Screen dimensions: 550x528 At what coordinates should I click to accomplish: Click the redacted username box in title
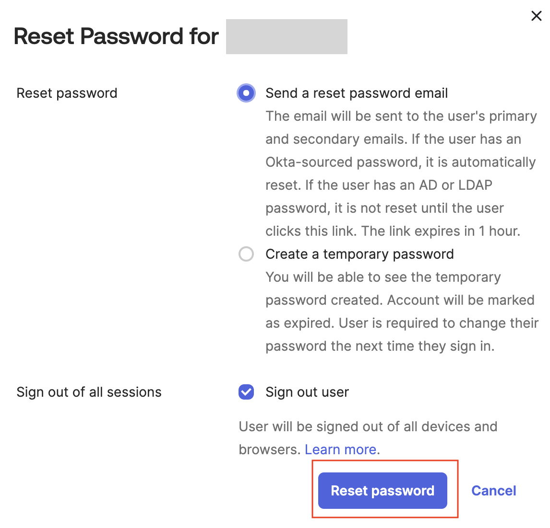287,36
